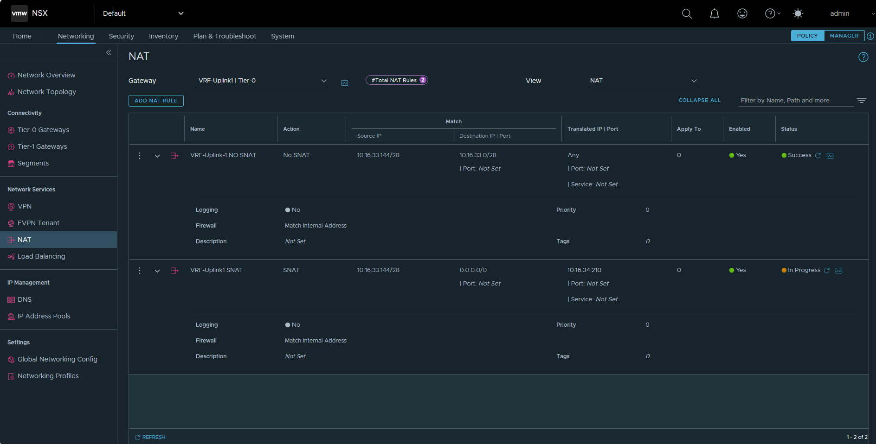The height and width of the screenshot is (444, 876).
Task: Switch to the Inventory tab
Action: tap(163, 36)
